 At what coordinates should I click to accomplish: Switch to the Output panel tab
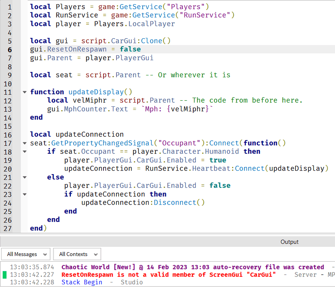click(289, 241)
